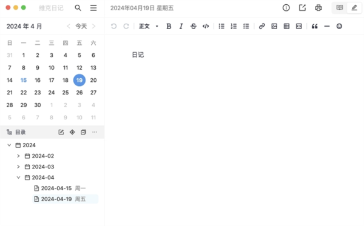Click into the 日记 editor text
This screenshot has height=226, width=364.
pyautogui.click(x=138, y=55)
